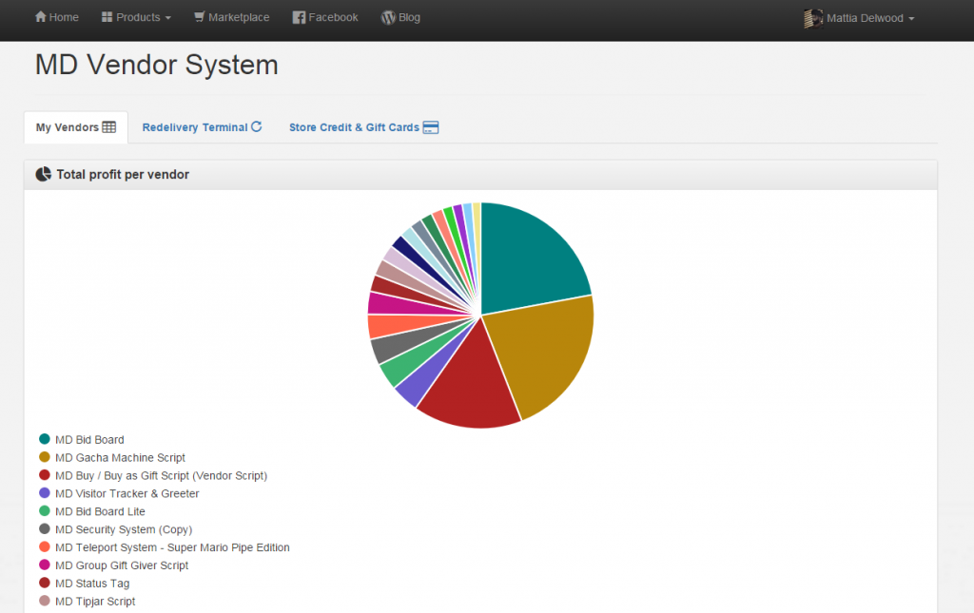
Task: Click the Products grid icon
Action: pos(107,17)
